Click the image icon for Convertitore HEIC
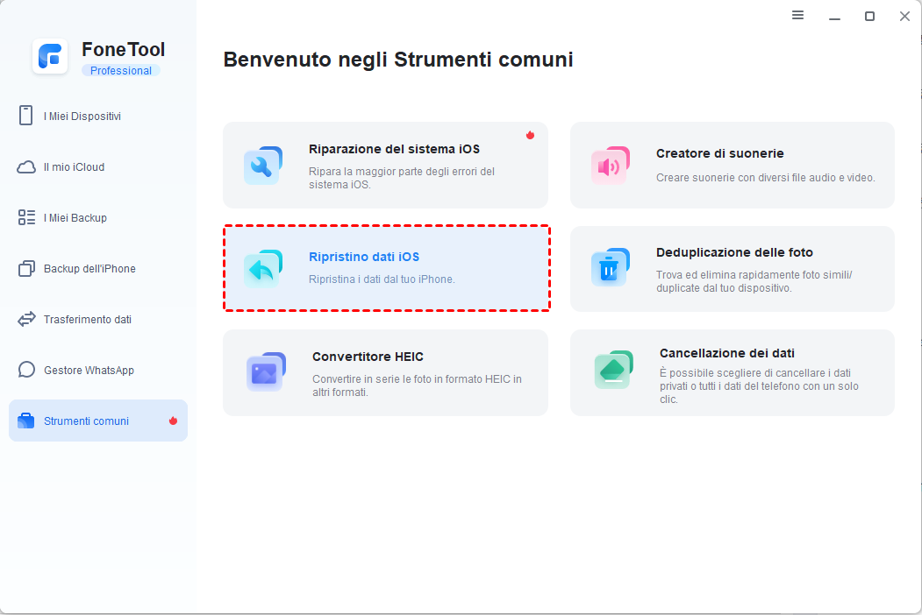 click(x=266, y=371)
